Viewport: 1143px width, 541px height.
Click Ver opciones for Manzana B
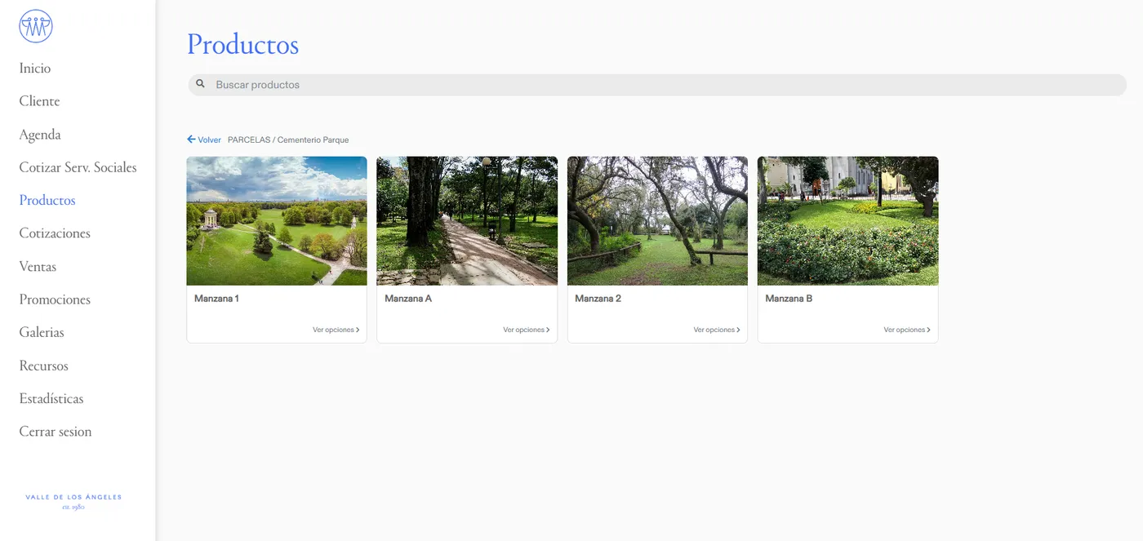click(907, 330)
